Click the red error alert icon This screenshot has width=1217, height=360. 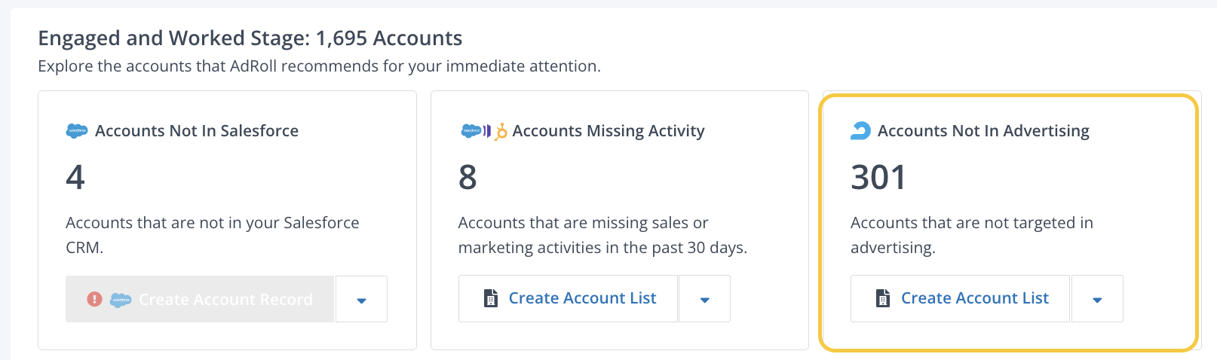coord(94,299)
